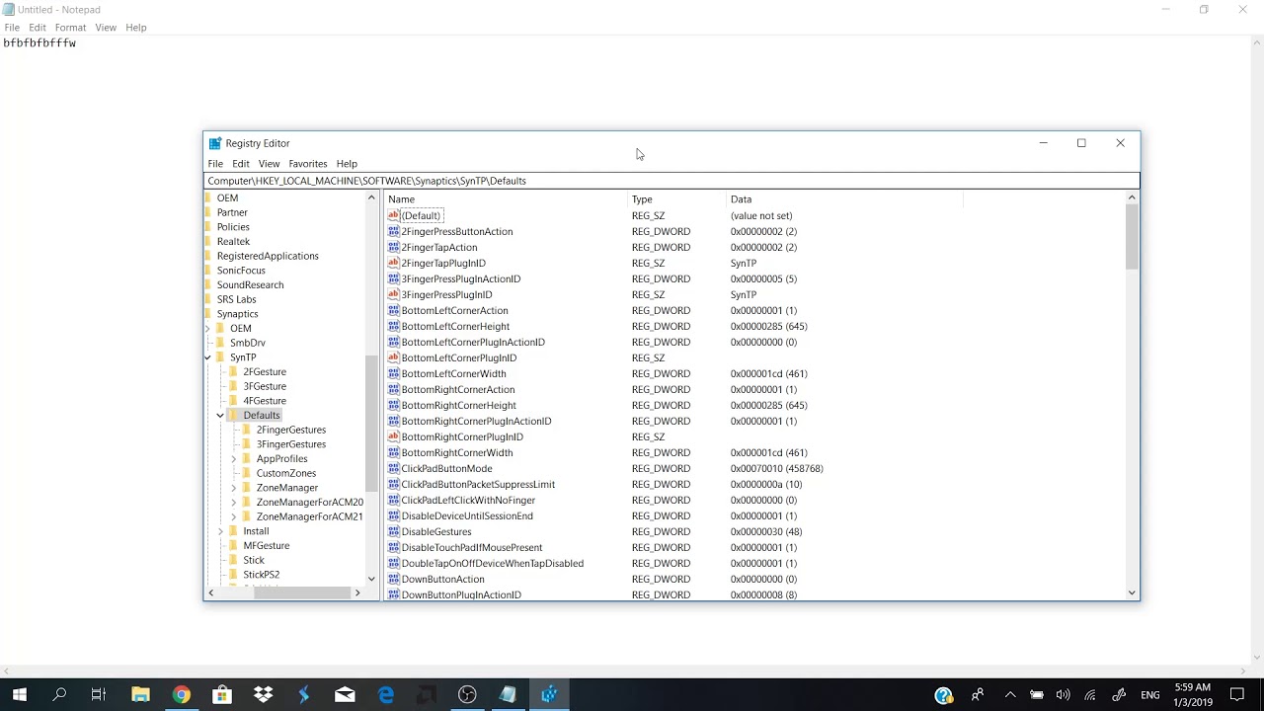Click the data 0x00070010 (458768)
The width and height of the screenshot is (1264, 711).
tap(777, 468)
